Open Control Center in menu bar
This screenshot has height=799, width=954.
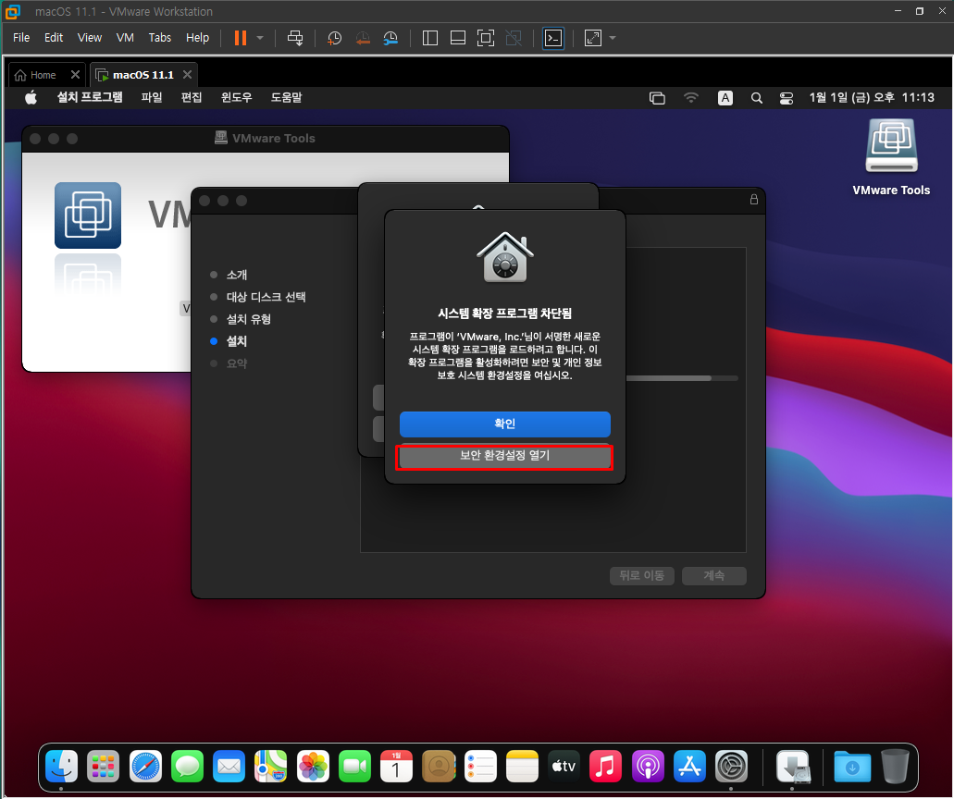click(x=787, y=98)
